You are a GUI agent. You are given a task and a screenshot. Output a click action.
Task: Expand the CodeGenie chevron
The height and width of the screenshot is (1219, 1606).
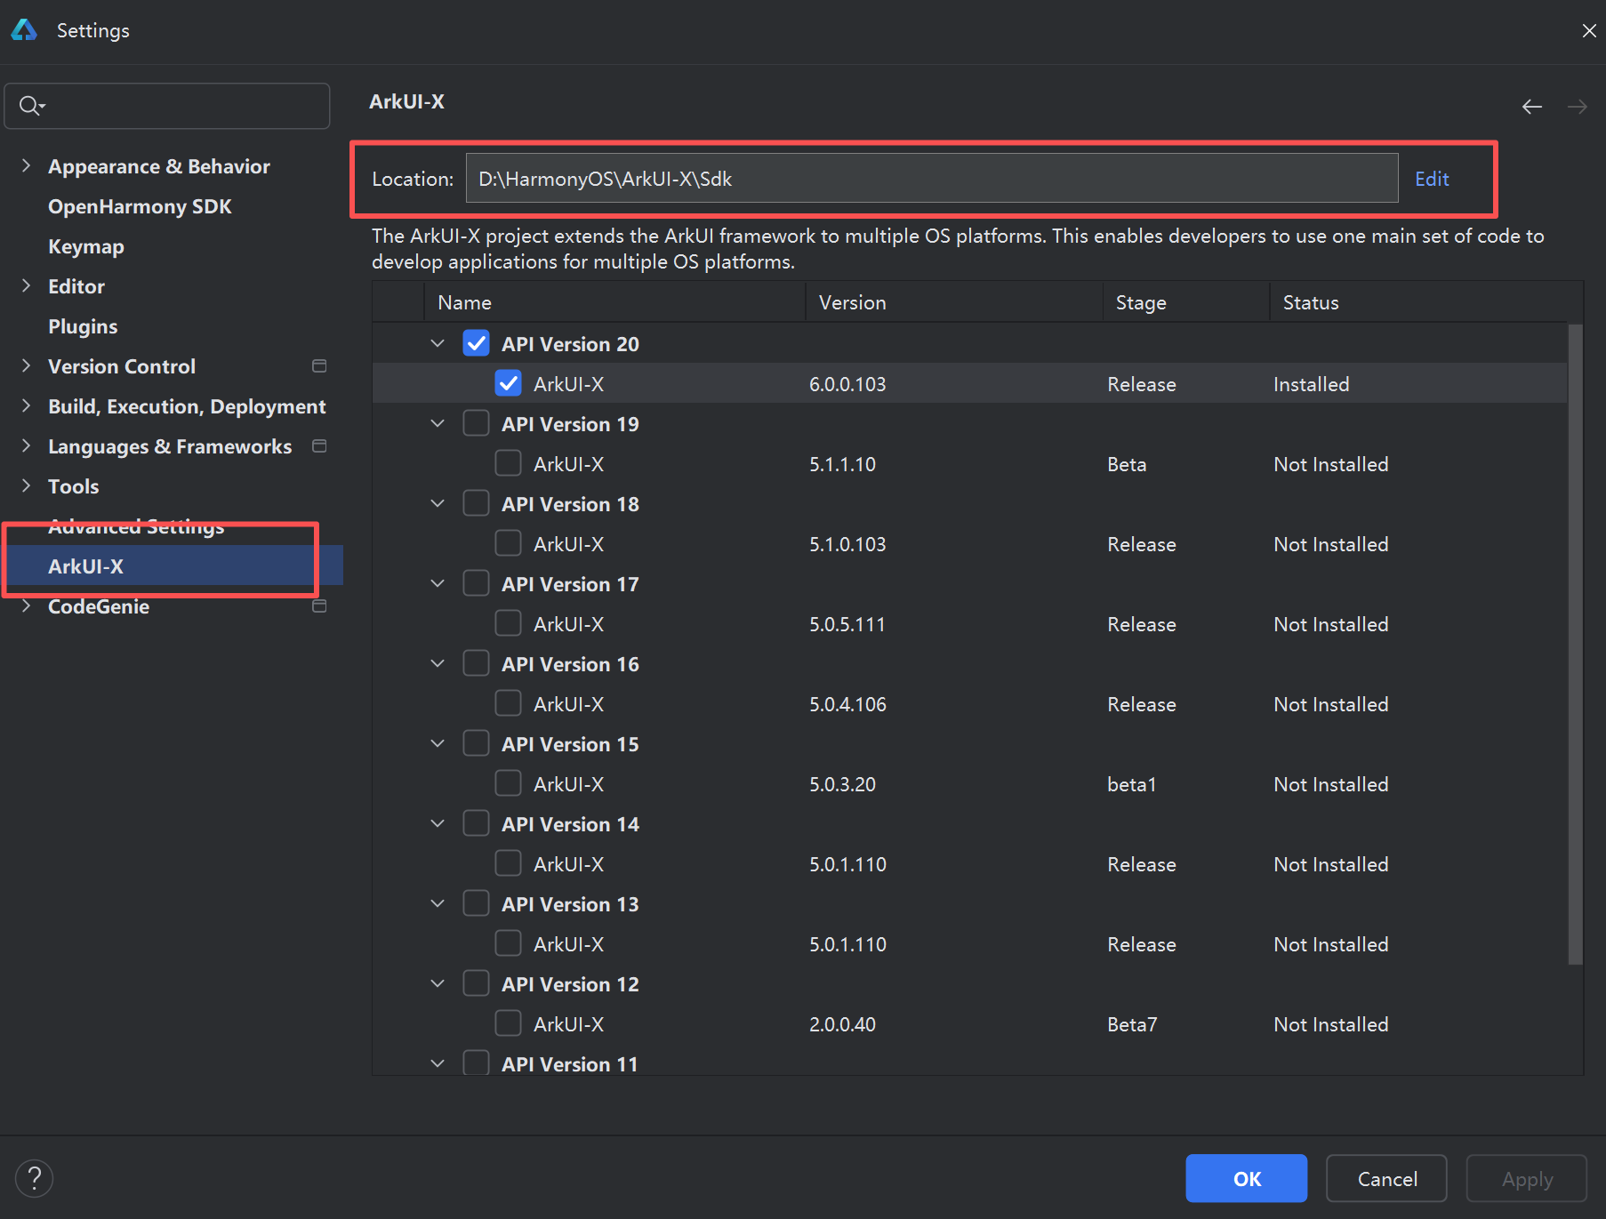coord(26,605)
